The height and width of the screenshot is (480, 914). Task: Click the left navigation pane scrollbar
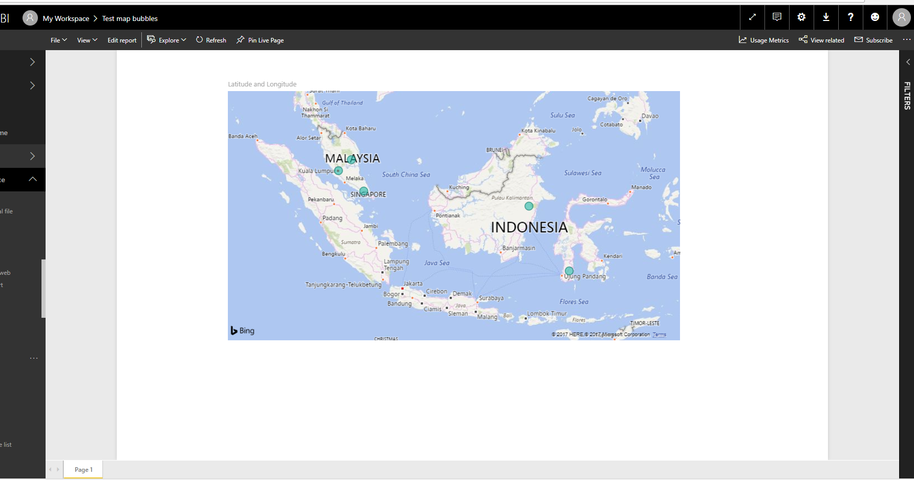pyautogui.click(x=44, y=288)
